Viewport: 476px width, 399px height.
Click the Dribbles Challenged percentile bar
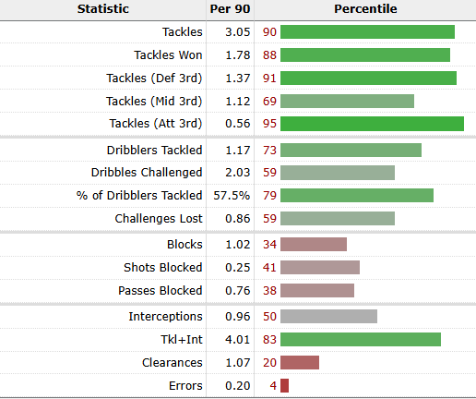click(338, 173)
